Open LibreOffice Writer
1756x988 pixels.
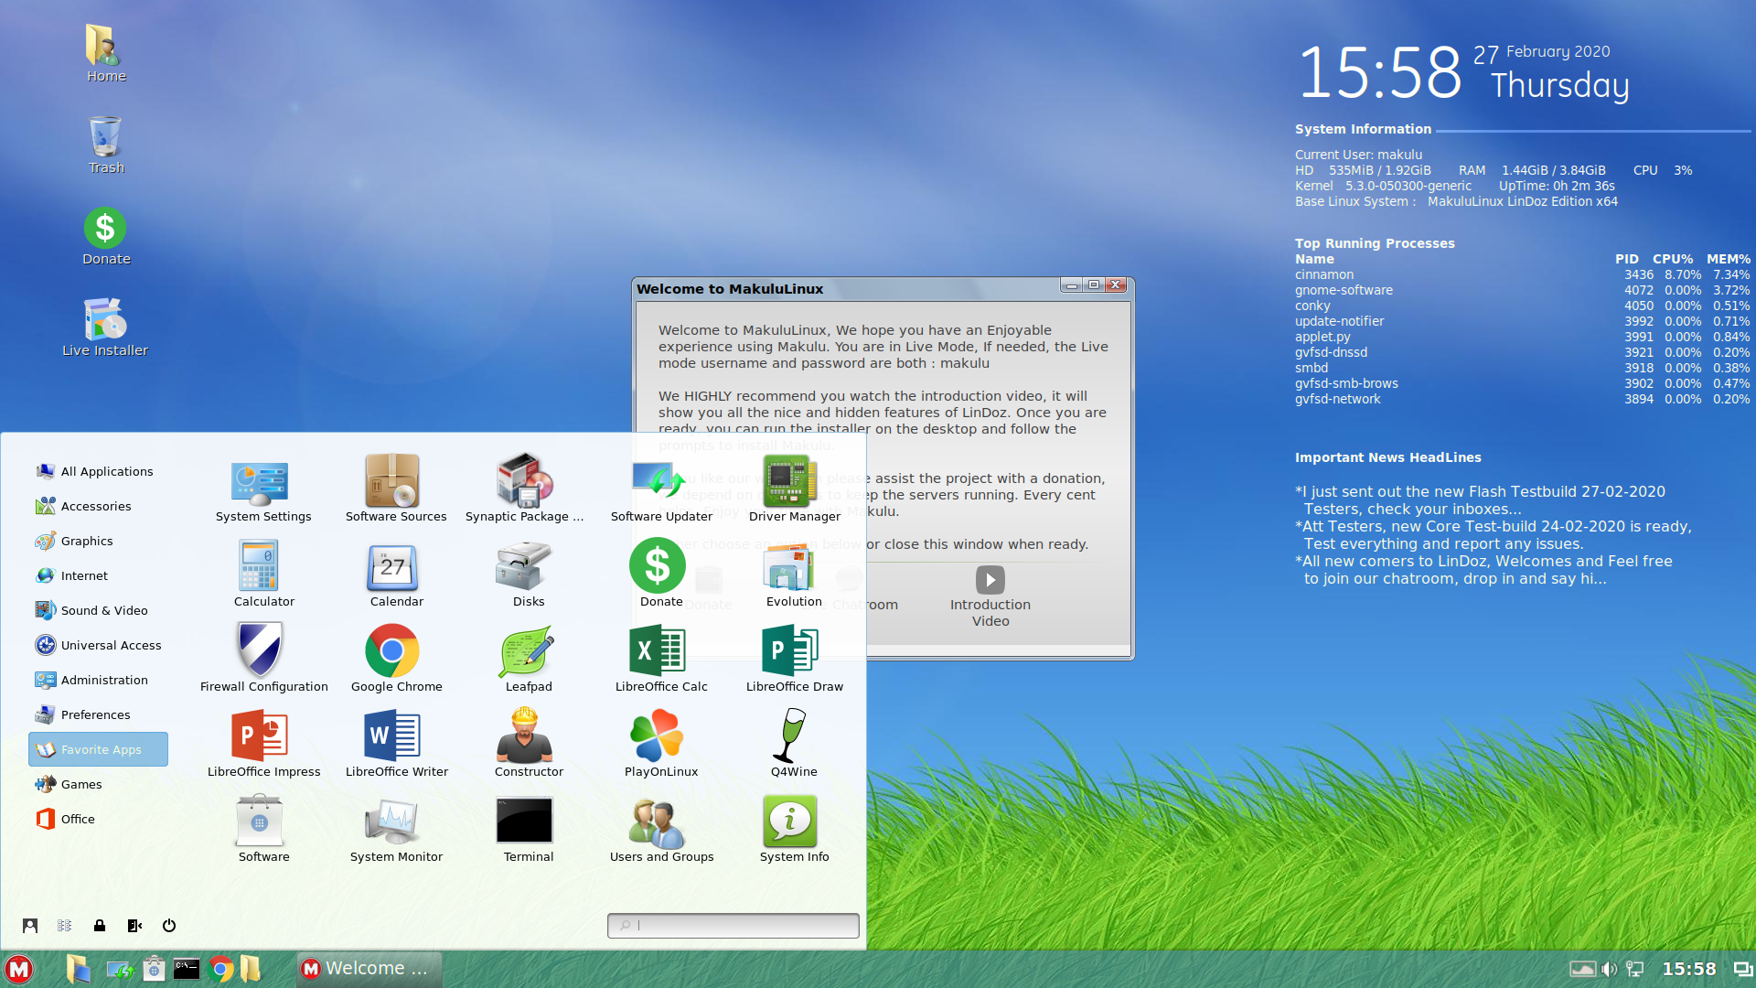tap(396, 744)
